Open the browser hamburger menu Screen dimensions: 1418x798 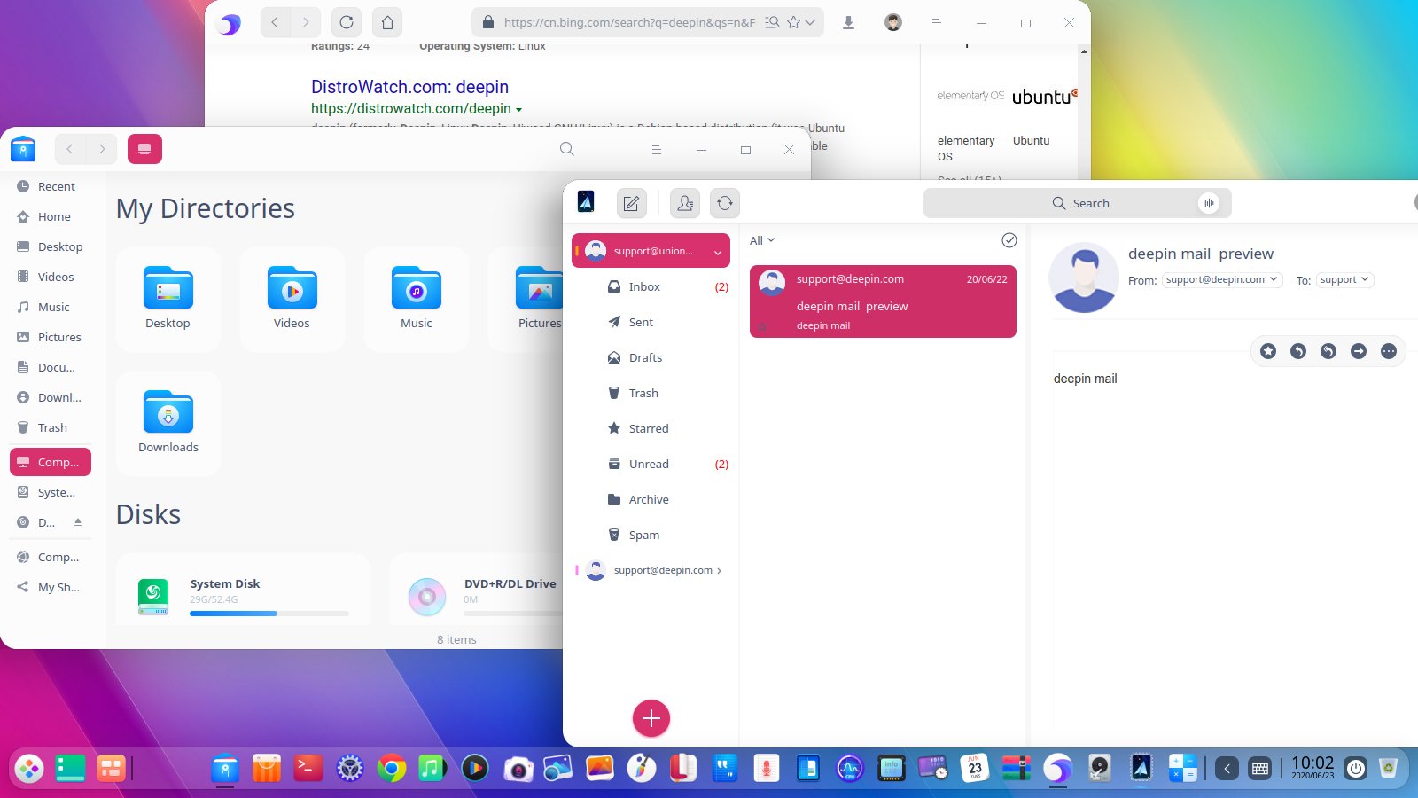937,21
